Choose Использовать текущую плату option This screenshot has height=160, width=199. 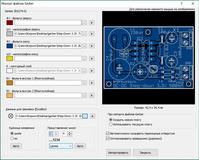111,124
